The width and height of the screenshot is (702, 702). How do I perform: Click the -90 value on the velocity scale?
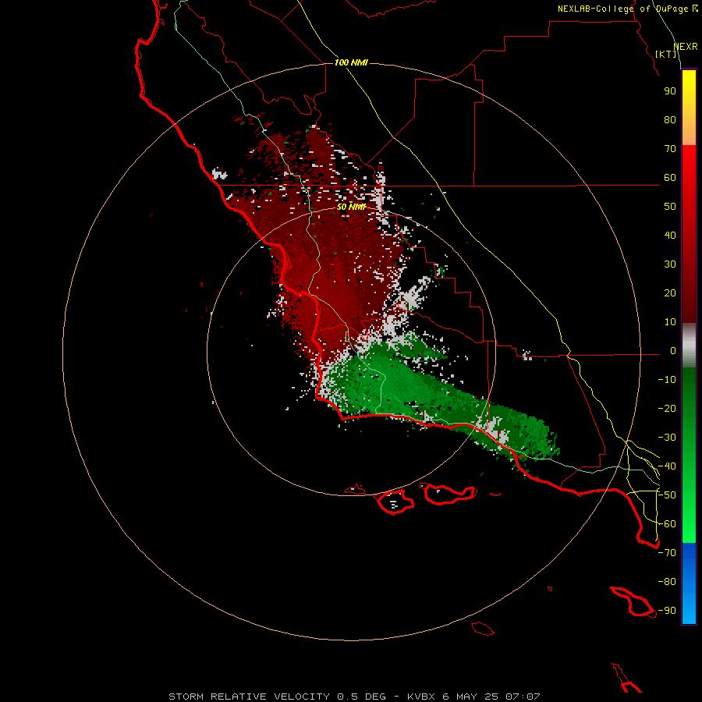click(x=667, y=611)
